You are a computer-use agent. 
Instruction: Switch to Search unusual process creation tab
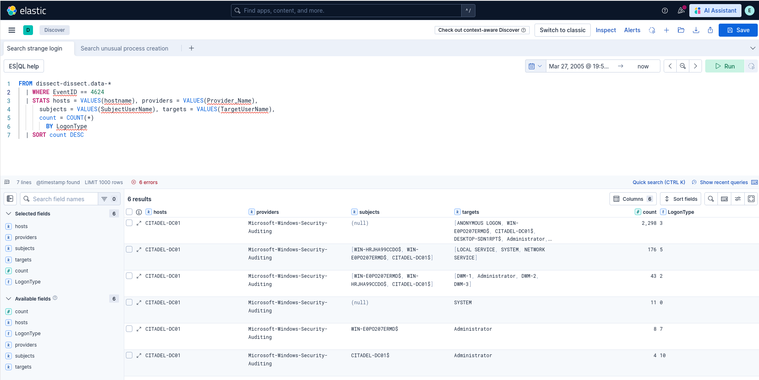(x=124, y=48)
